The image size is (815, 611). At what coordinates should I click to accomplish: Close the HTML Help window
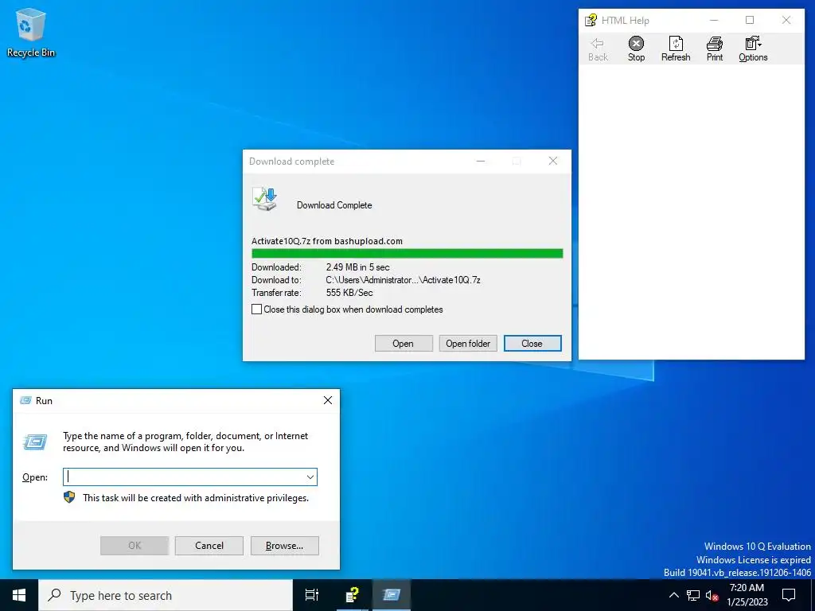tap(786, 20)
